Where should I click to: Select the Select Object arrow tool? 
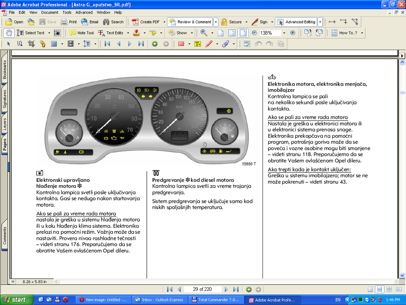(8, 44)
